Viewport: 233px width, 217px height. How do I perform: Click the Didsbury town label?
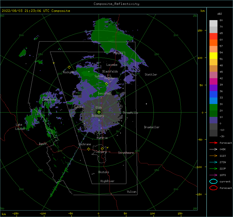coord(98,116)
